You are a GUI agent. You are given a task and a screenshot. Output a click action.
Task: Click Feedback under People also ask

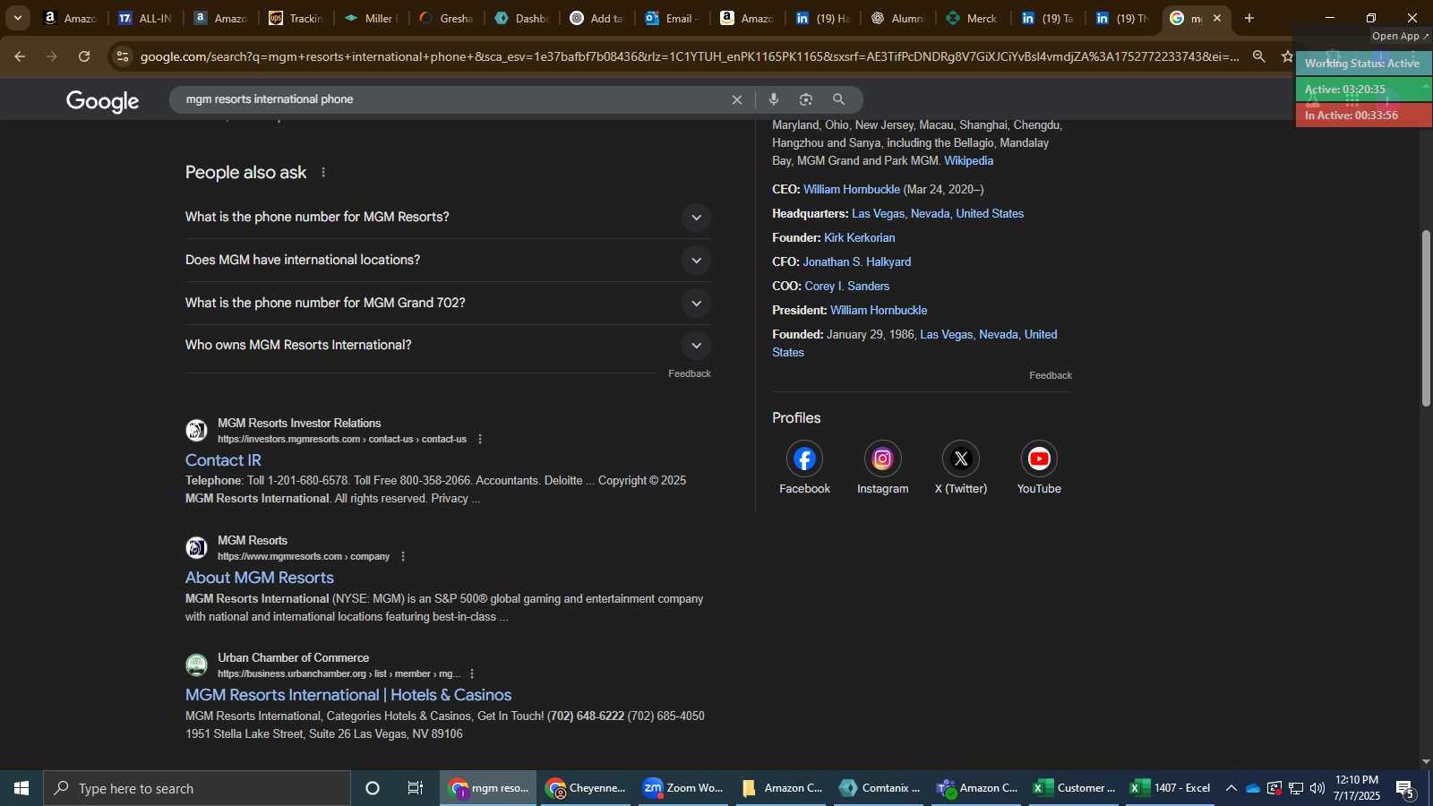coord(690,374)
